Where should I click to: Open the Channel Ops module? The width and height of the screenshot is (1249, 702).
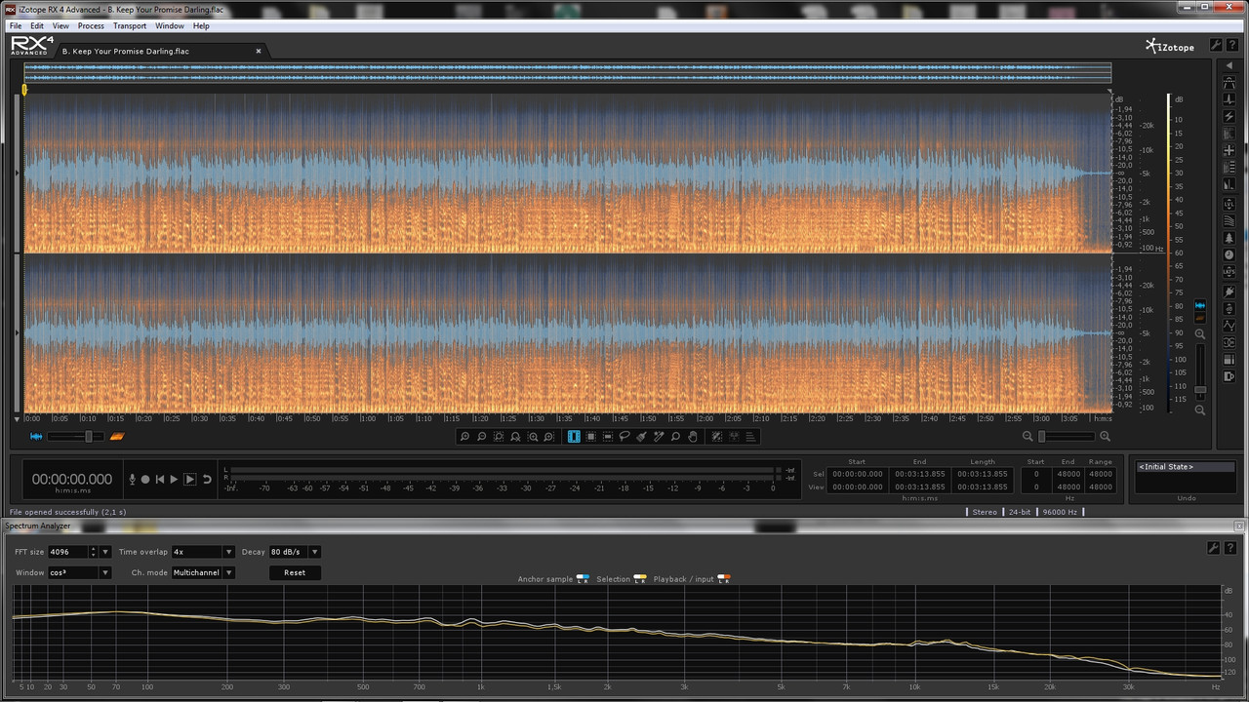[1229, 342]
